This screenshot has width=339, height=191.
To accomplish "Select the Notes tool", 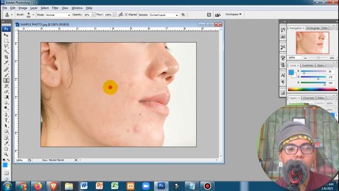I will tap(6, 138).
